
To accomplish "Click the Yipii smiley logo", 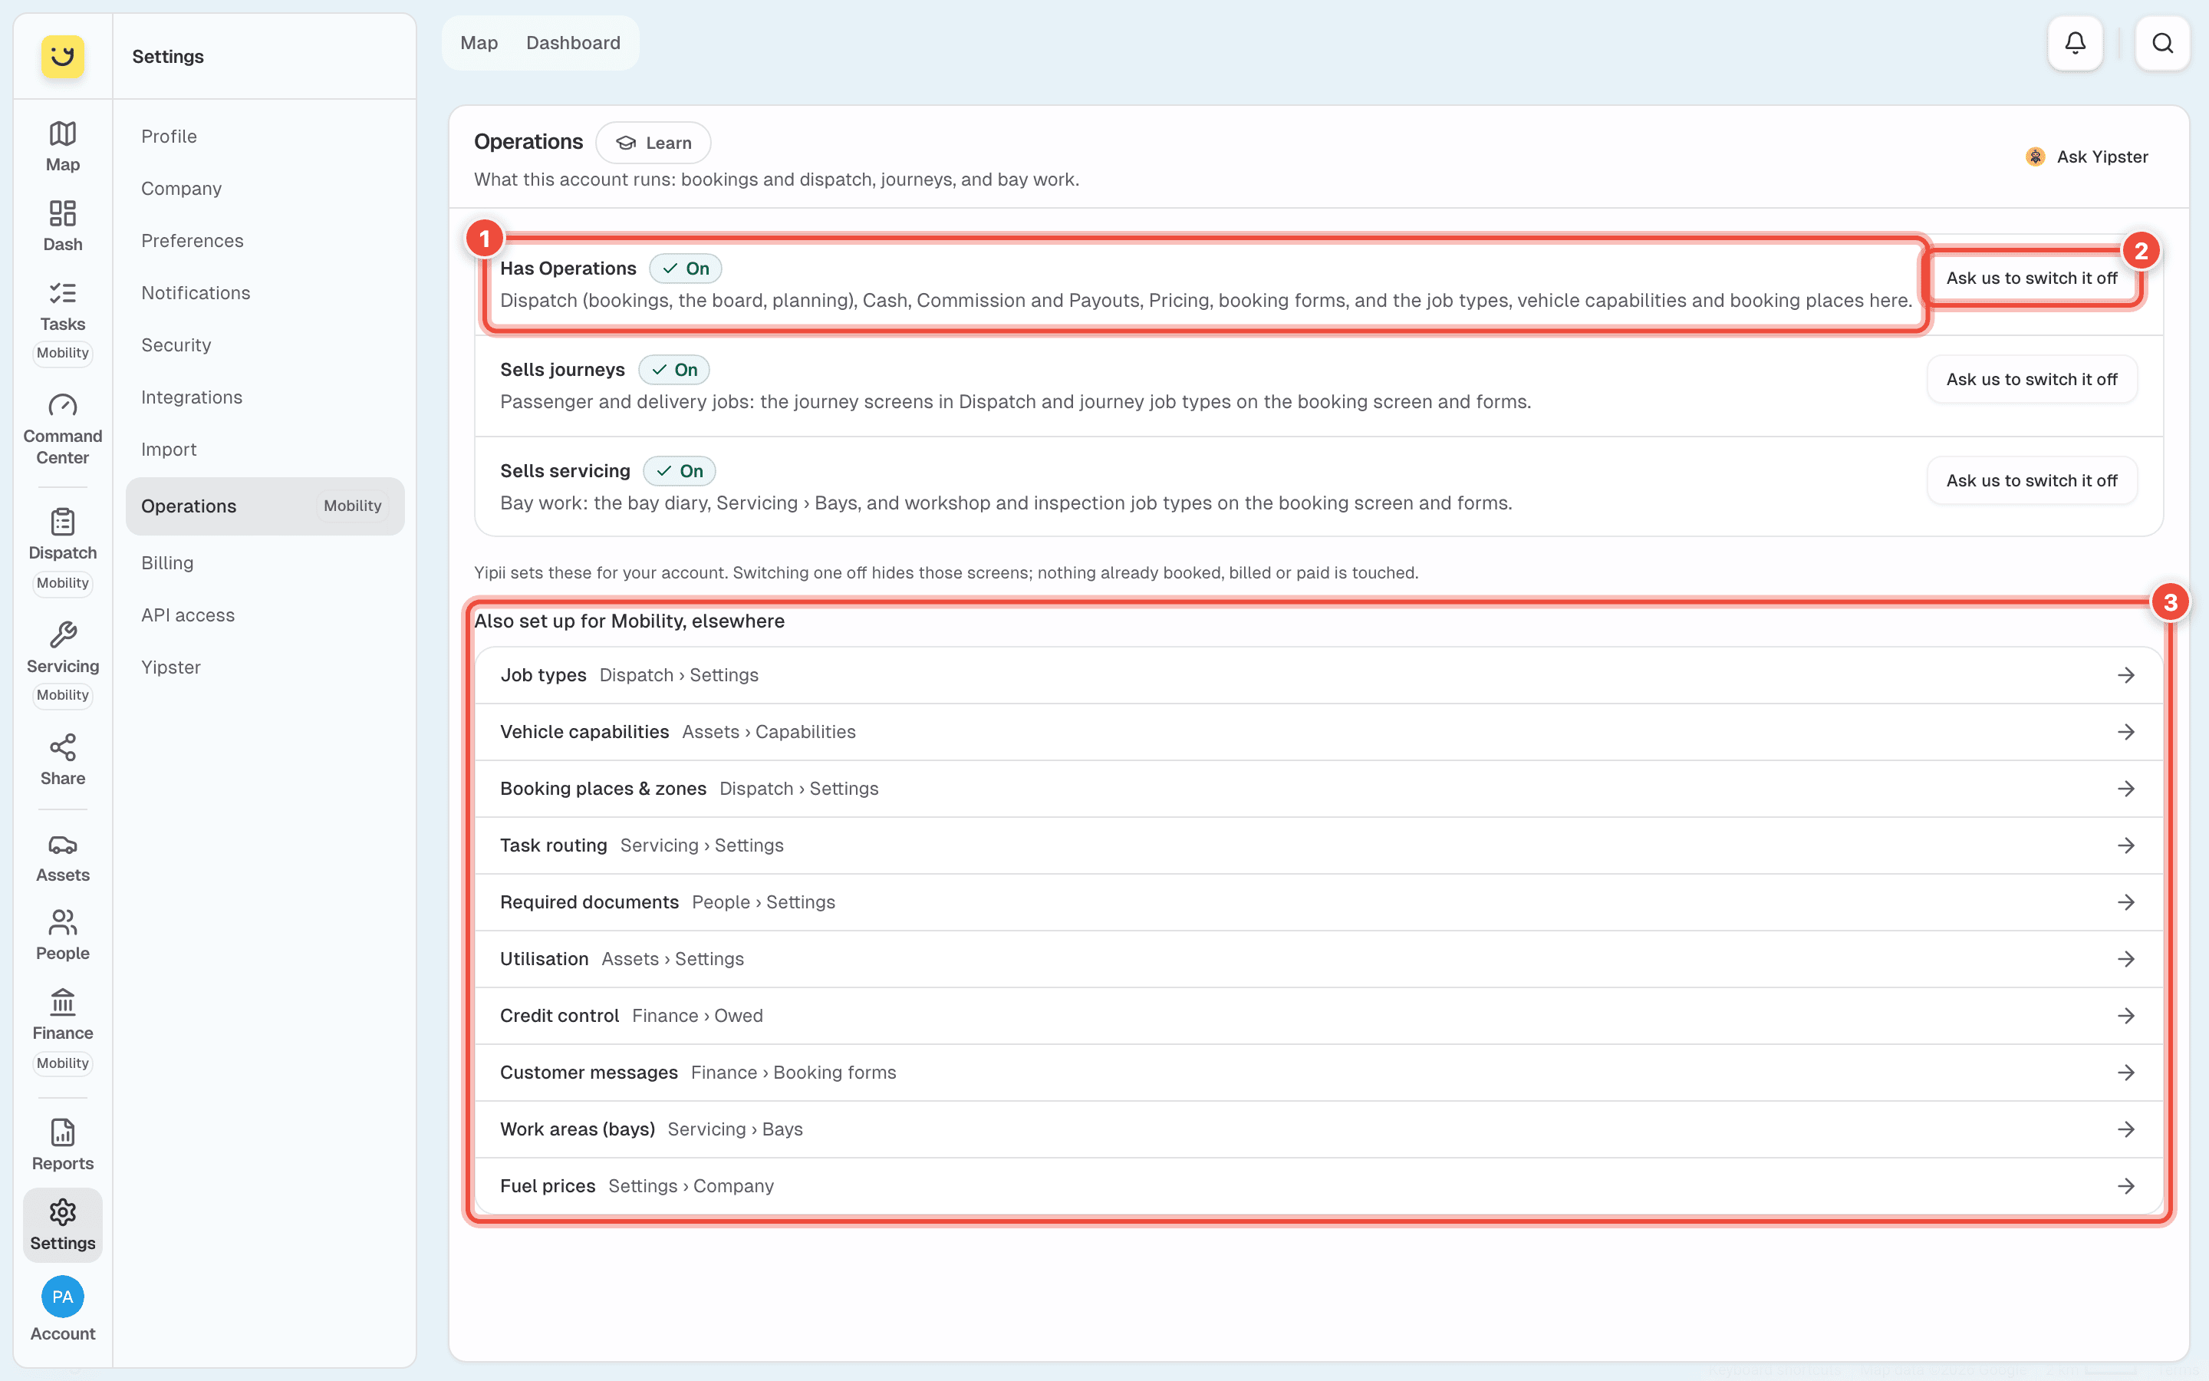I will coord(62,57).
